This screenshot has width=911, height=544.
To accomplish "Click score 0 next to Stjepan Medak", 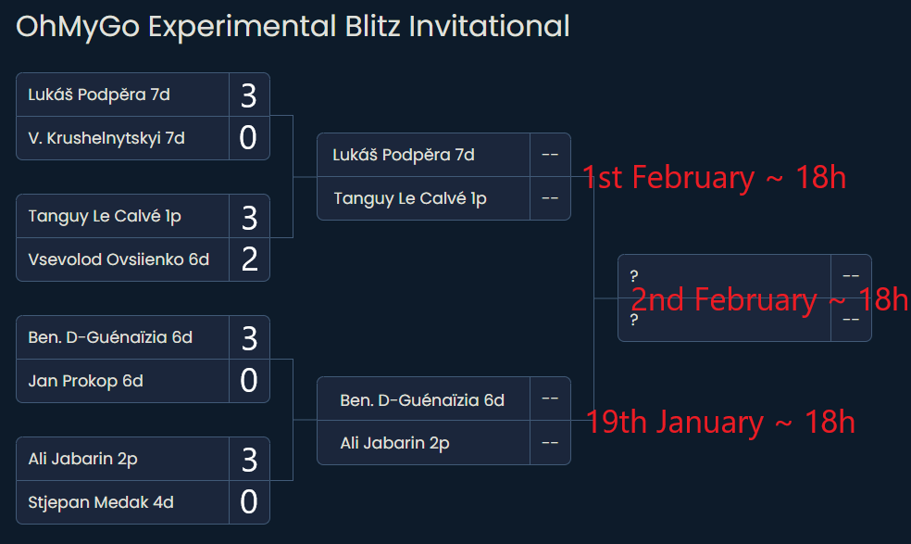I will tap(249, 502).
